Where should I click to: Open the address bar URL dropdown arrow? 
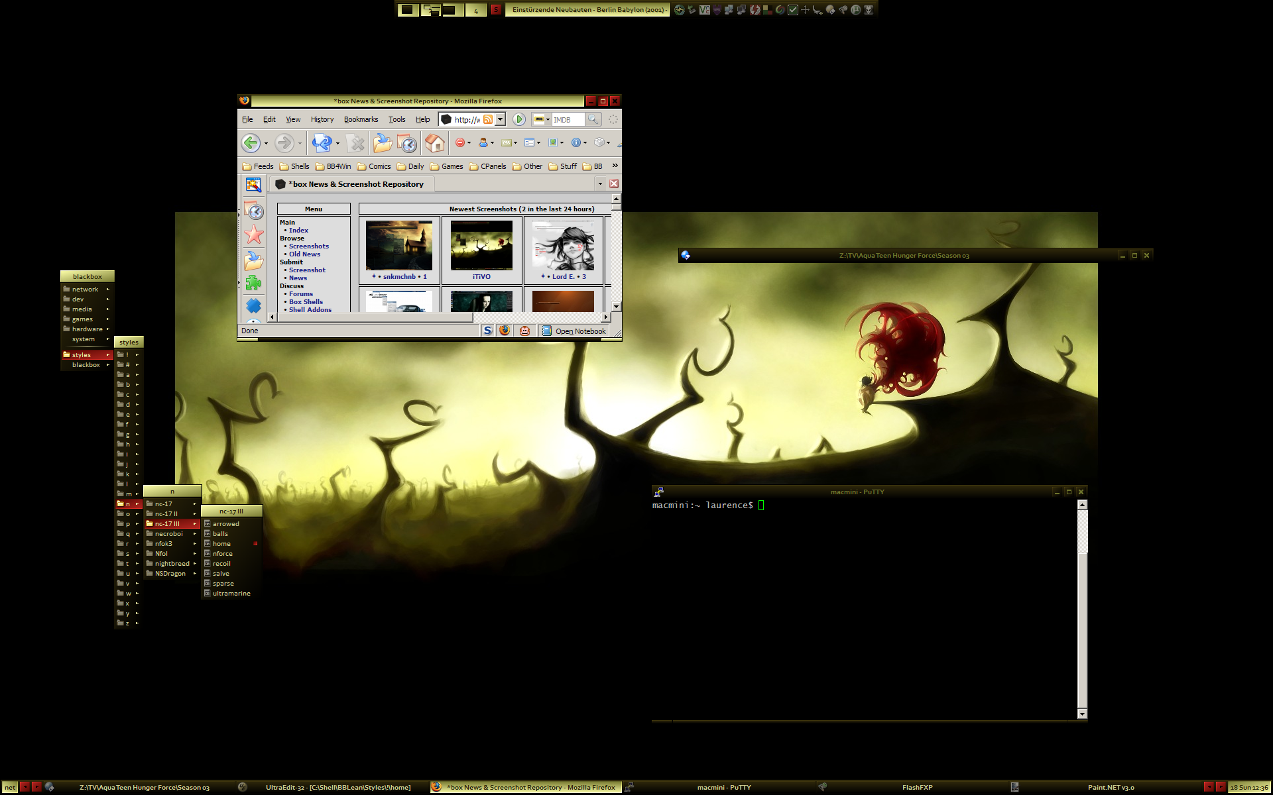pos(501,119)
